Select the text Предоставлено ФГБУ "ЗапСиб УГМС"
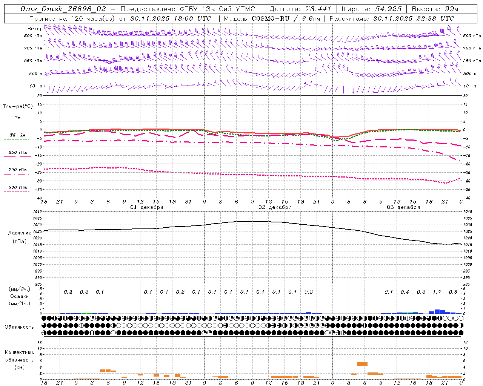The image size is (483, 386). [x=190, y=9]
